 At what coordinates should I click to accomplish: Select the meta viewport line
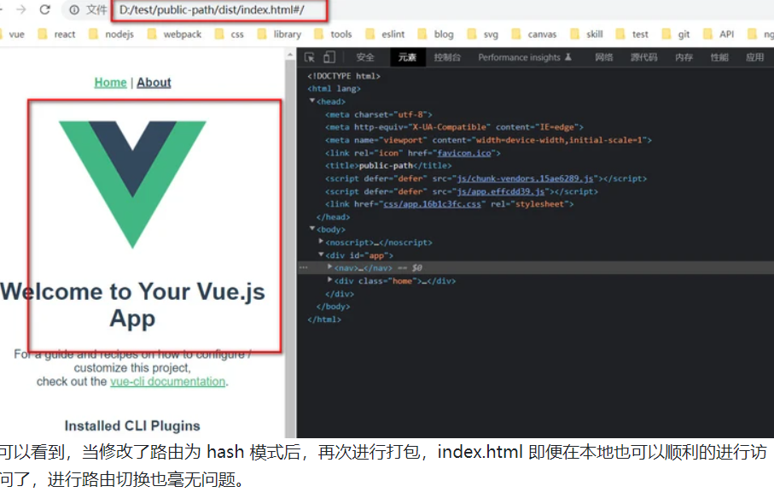point(488,140)
